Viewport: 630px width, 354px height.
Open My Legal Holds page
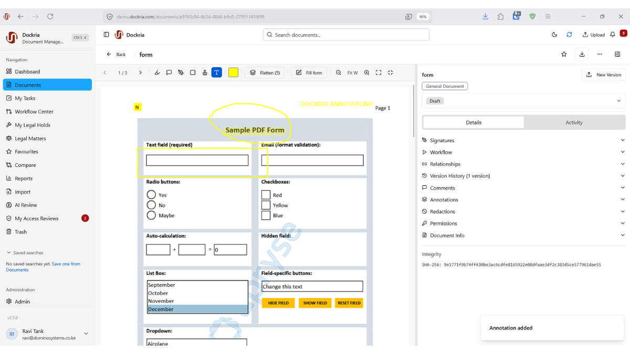tap(47, 125)
